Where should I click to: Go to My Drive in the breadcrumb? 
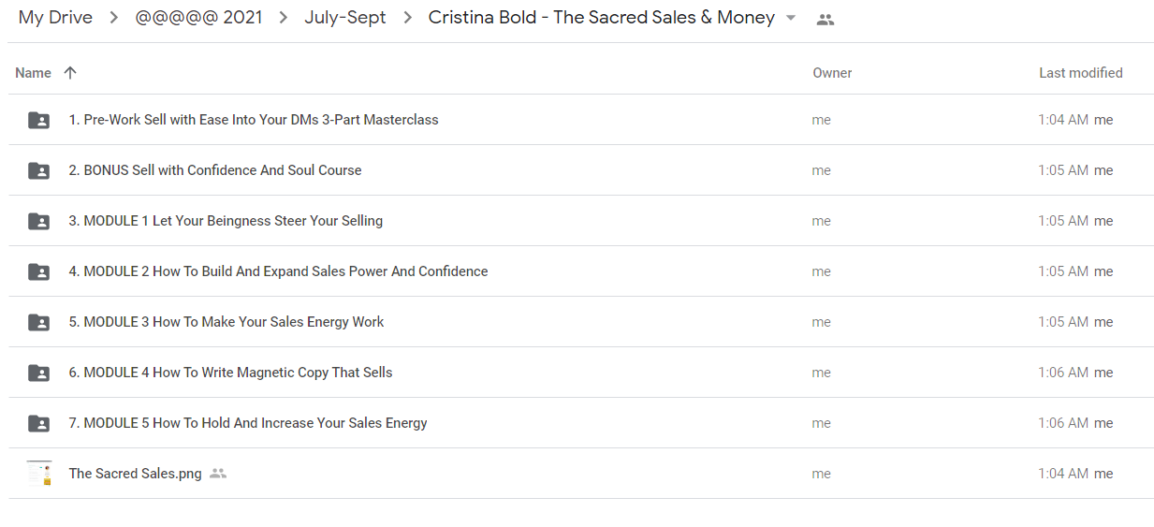pyautogui.click(x=55, y=18)
